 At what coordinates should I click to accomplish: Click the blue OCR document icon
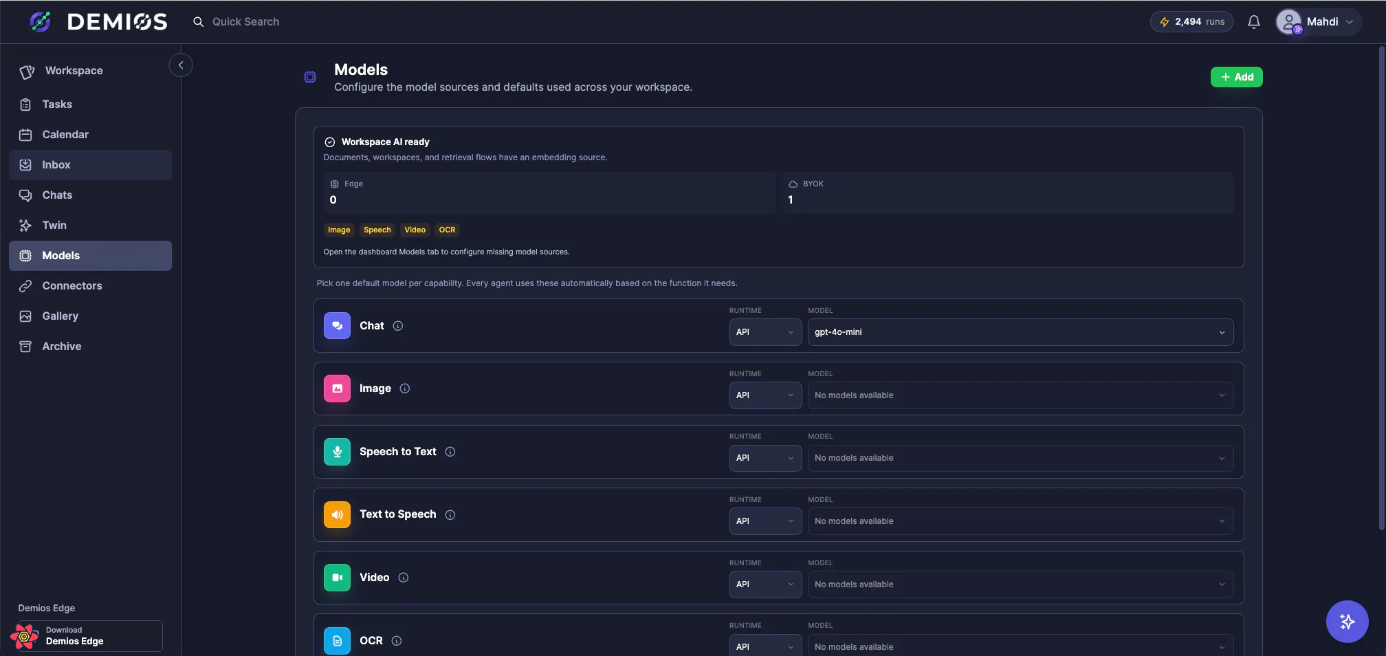coord(337,641)
